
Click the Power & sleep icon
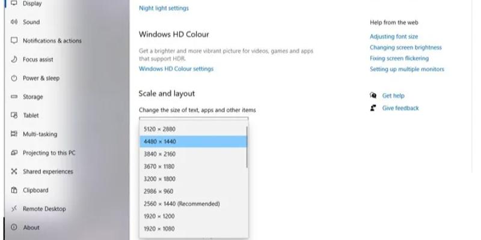tap(14, 78)
